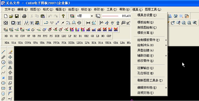Expand the 绘制模板零件 submenu

(149, 40)
